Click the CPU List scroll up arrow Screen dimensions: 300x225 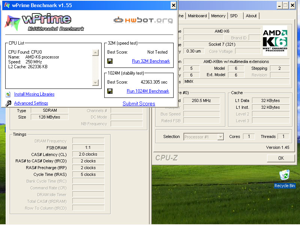click(x=95, y=52)
